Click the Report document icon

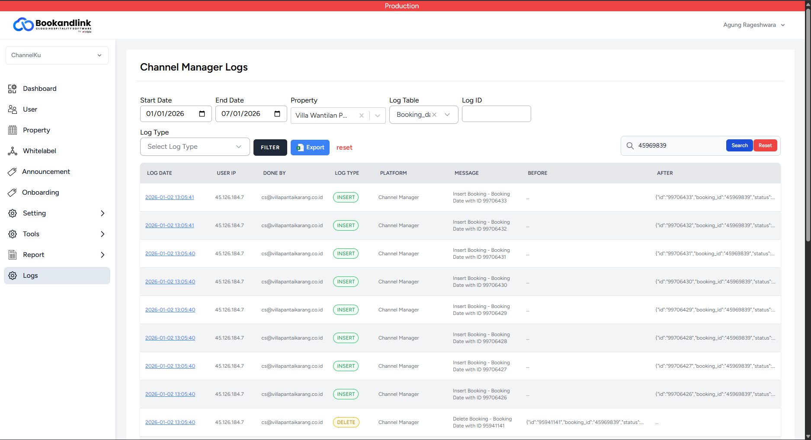pos(13,255)
